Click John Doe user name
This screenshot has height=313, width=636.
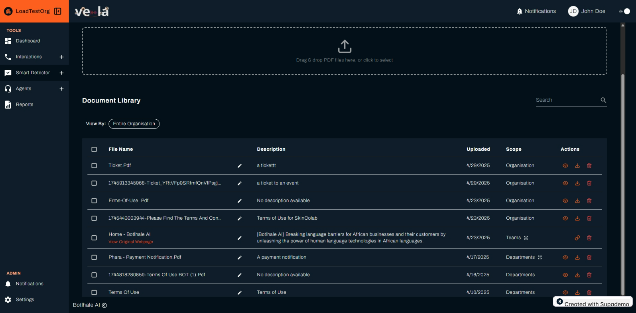pyautogui.click(x=593, y=11)
